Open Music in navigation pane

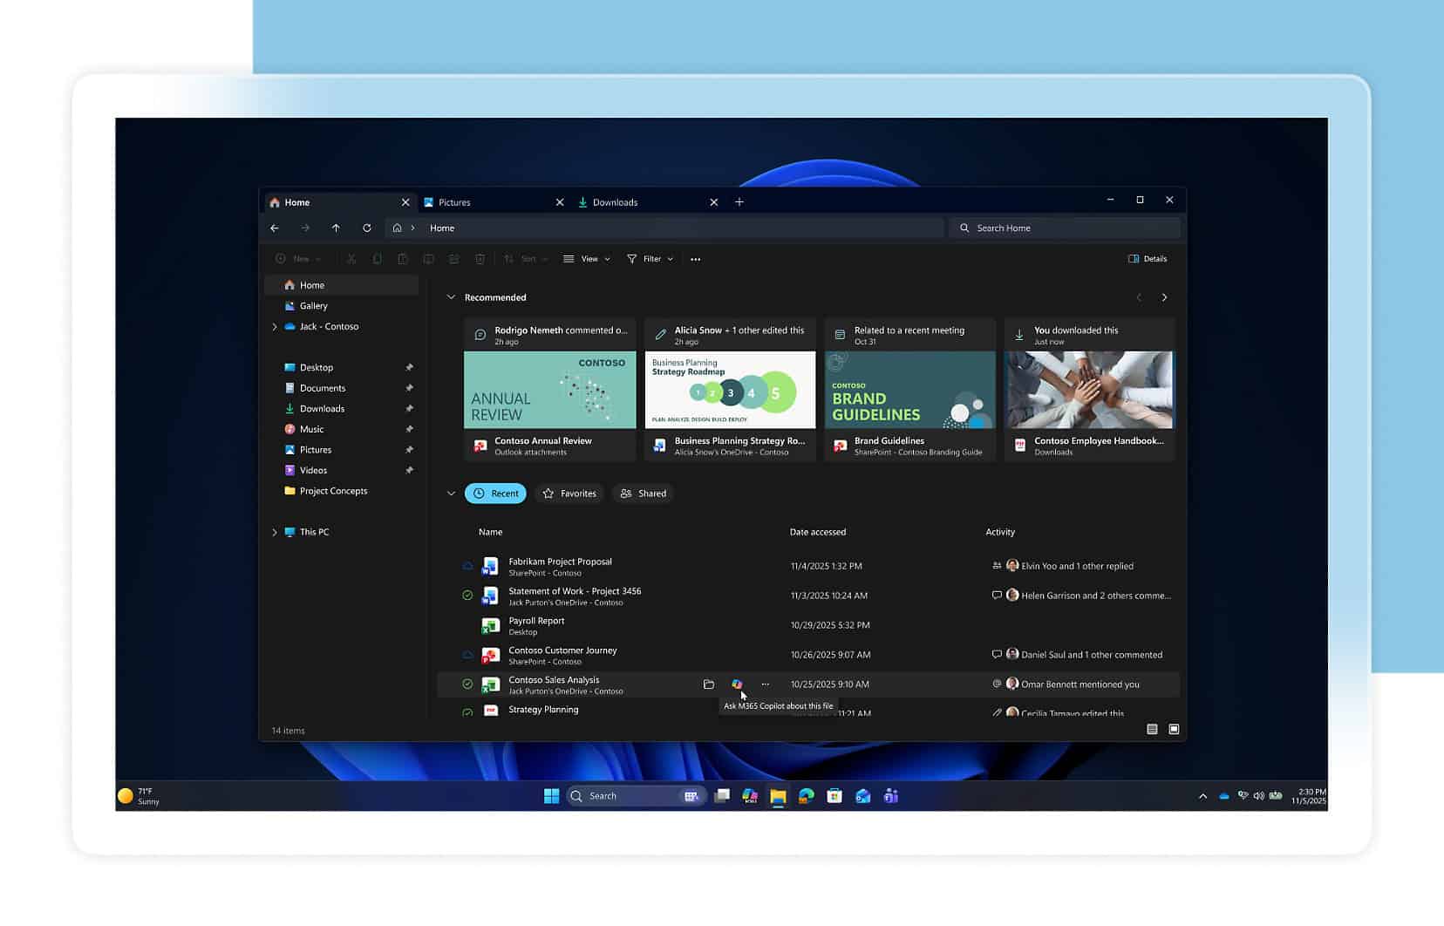click(311, 429)
